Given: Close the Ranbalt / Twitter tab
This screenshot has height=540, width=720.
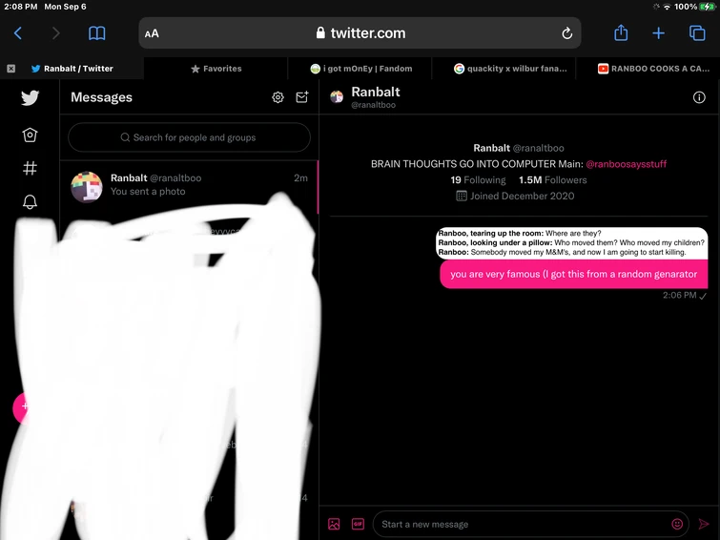Looking at the screenshot, I should pos(11,69).
